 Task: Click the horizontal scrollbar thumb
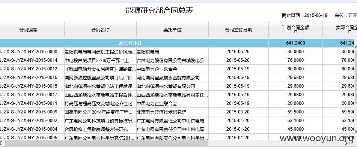click(106, 143)
